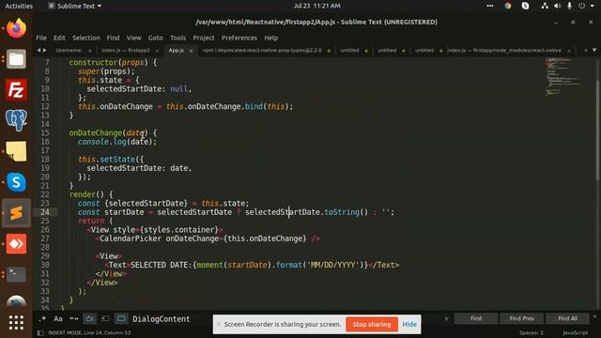Launch FileZilla from the dock

pos(16,90)
